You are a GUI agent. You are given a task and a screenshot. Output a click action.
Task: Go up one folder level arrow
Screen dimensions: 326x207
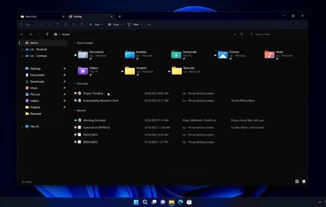pos(47,34)
